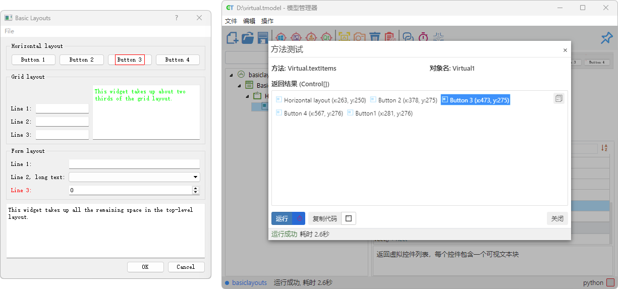Click the Line 1 field in Form layout

coord(134,164)
